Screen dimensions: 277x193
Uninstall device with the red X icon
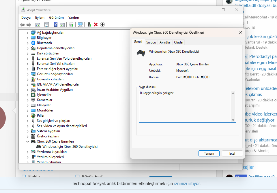point(96,24)
